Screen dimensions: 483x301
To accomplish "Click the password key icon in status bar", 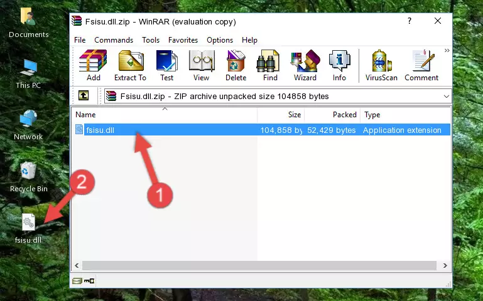I will pyautogui.click(x=89, y=280).
